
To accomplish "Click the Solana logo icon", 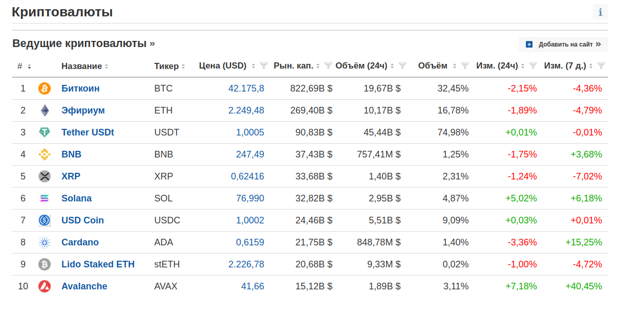I will pyautogui.click(x=45, y=198).
